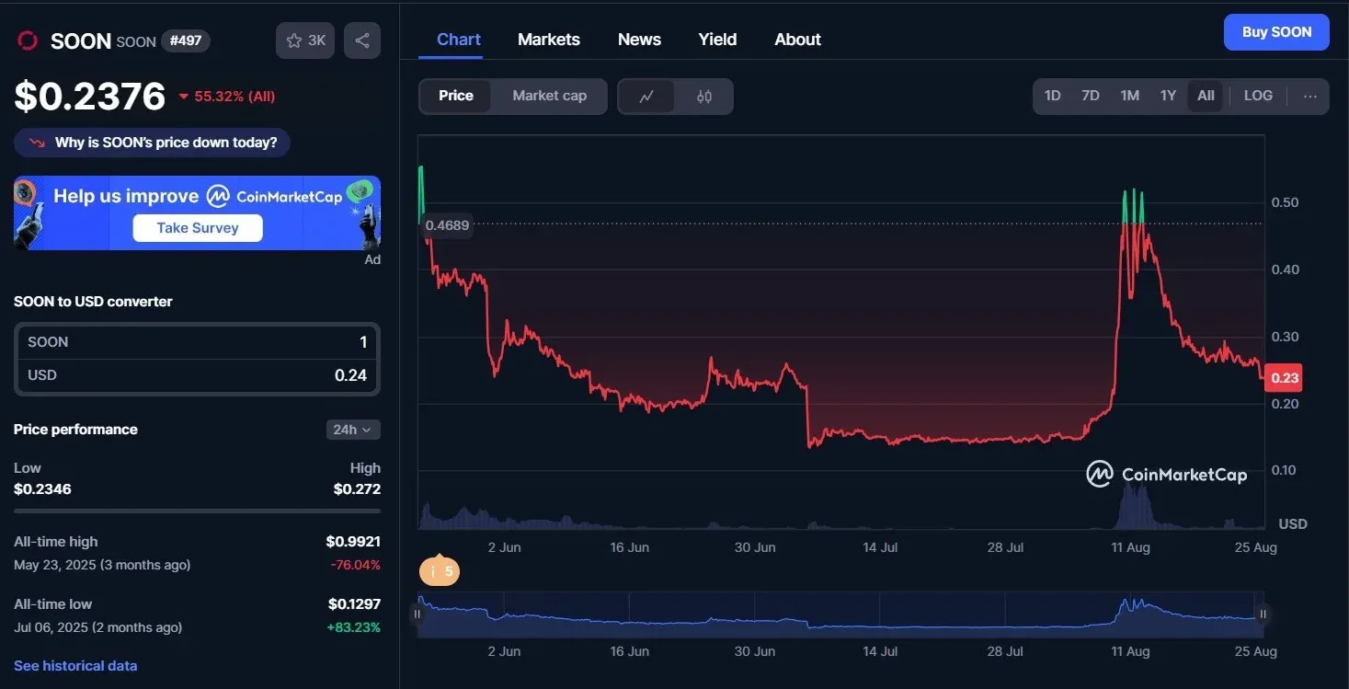Click the 24h low value $0.2346
Viewport: 1349px width, 689px height.
(42, 488)
